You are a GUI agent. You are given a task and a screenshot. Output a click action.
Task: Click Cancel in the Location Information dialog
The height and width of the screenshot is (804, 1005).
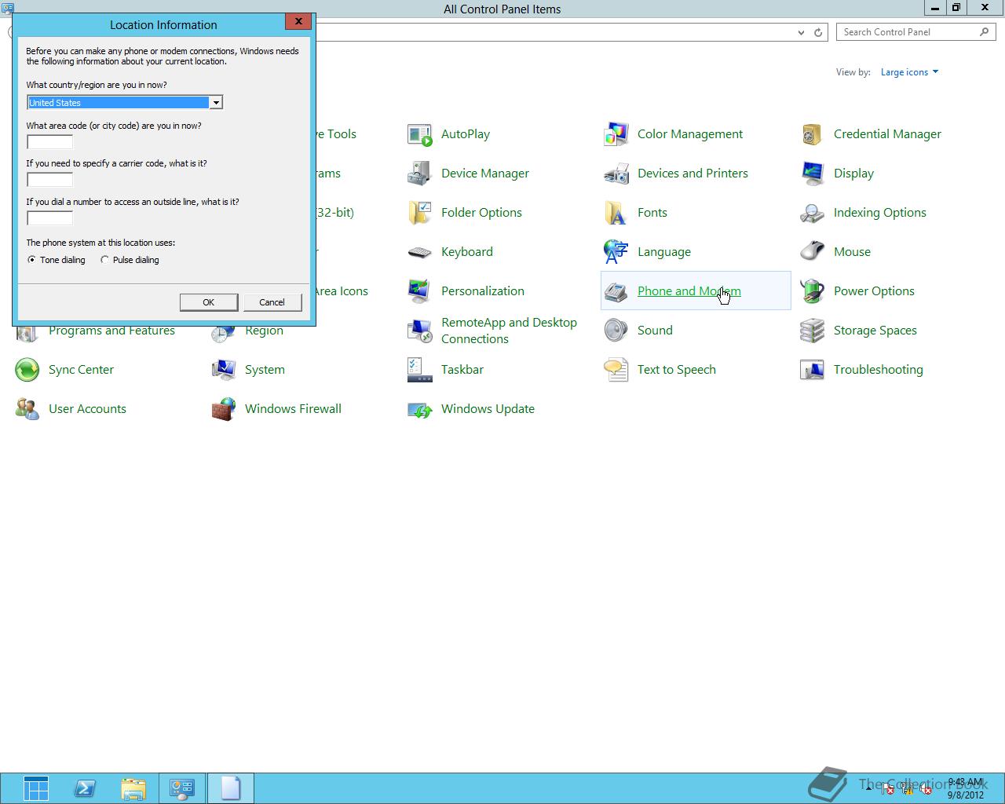(x=272, y=302)
